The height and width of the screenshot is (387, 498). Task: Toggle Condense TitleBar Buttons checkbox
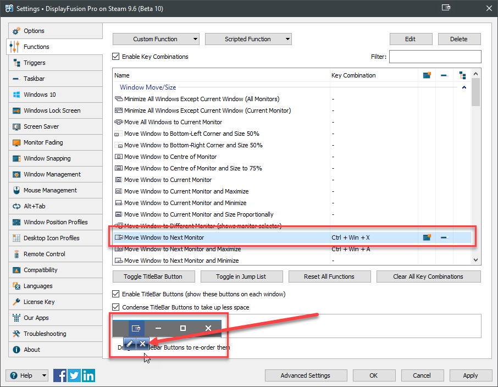116,307
